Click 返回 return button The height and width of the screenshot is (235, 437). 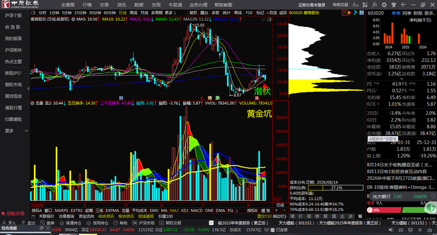283,13
